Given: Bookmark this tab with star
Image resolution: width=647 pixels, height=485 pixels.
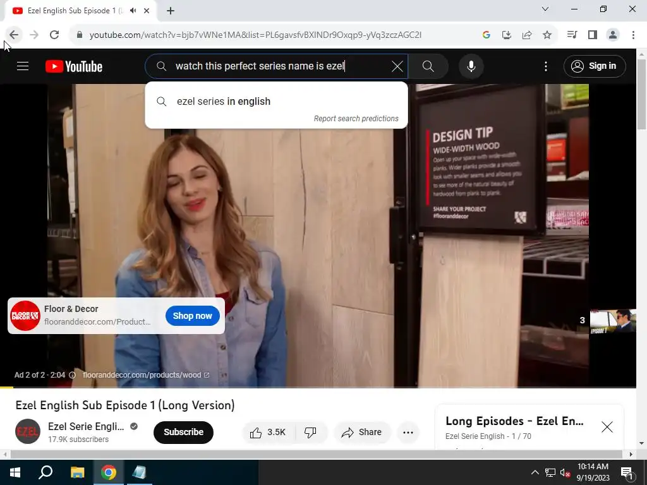Looking at the screenshot, I should click(x=547, y=35).
